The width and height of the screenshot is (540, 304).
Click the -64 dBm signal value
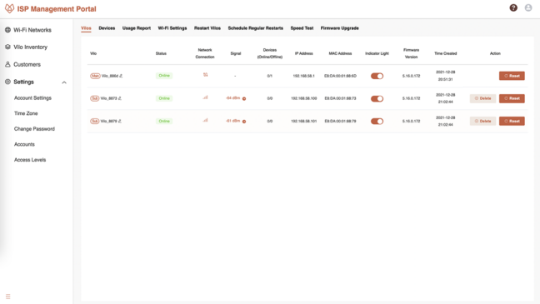(233, 98)
